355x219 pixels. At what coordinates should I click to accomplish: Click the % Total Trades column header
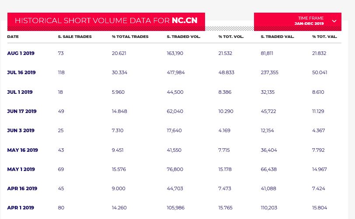pos(130,37)
